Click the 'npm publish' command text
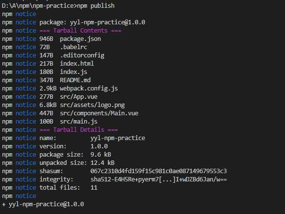Screen dimensions: 285x214 [96, 6]
